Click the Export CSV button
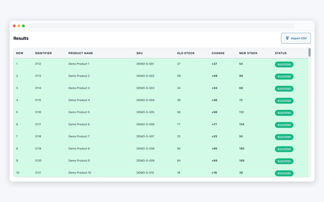 pos(296,38)
